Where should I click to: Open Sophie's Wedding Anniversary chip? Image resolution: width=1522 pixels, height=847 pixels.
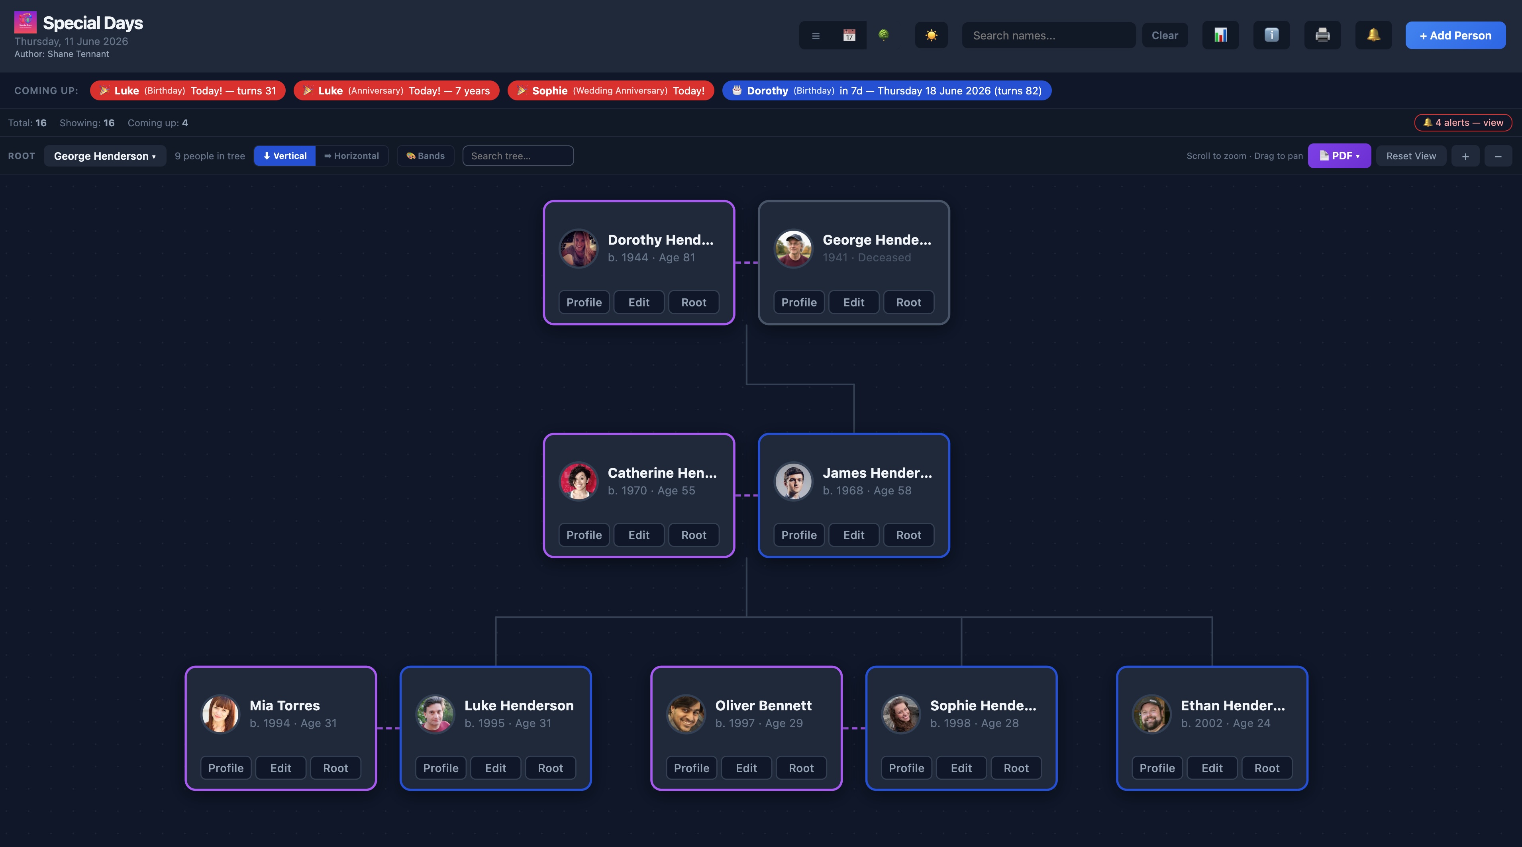(611, 90)
